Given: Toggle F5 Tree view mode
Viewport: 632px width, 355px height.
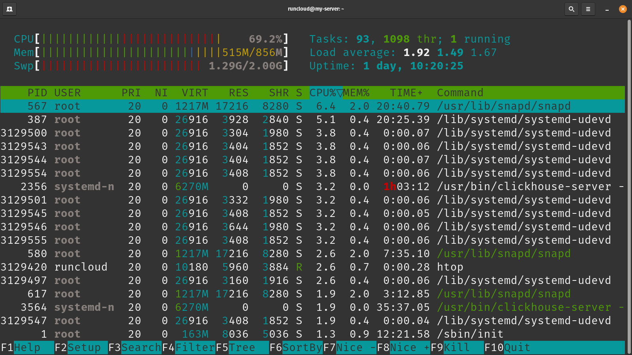Looking at the screenshot, I should (x=242, y=348).
